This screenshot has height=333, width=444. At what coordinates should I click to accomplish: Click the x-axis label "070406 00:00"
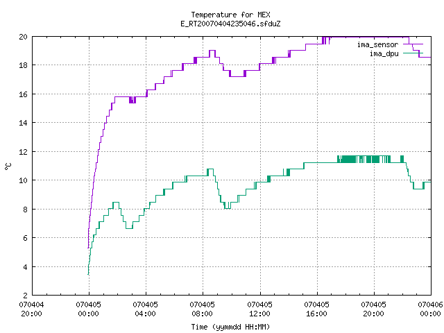(x=430, y=309)
